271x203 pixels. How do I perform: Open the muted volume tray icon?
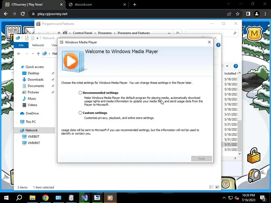[x=237, y=198]
